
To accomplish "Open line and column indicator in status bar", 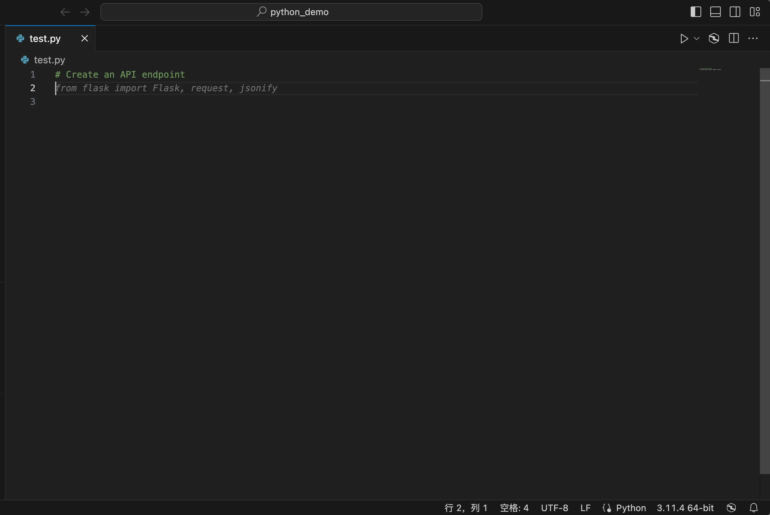I will (466, 508).
